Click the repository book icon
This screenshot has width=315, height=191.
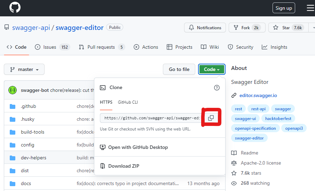coord(7,27)
